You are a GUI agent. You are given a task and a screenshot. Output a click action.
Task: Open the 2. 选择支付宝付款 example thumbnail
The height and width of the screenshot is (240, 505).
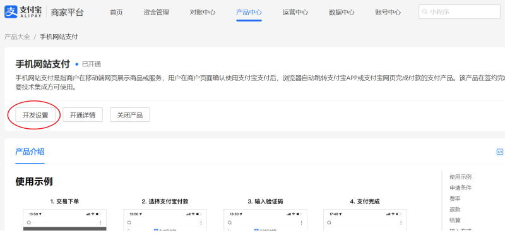click(165, 220)
